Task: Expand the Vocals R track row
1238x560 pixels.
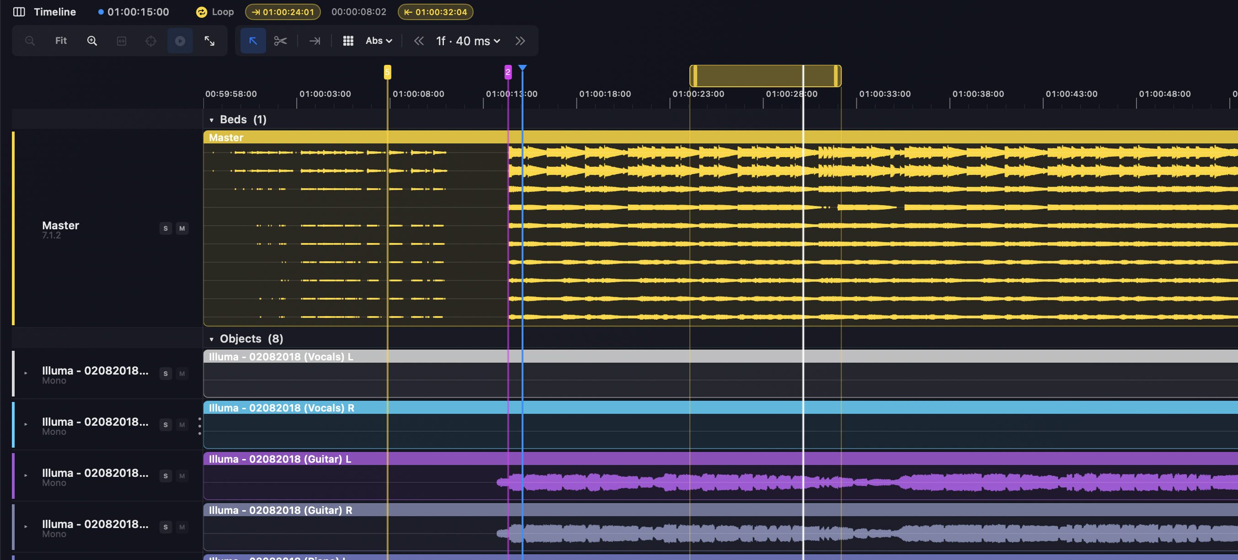Action: tap(26, 424)
